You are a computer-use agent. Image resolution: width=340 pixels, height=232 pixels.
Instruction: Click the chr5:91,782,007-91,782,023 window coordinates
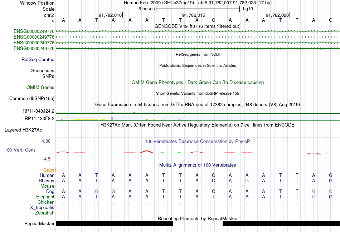pyautogui.click(x=235, y=3)
